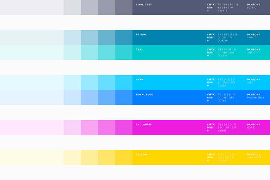The image size is (270, 180).
Task: Pick the darkest narrow Cool Grey tint swatch
Action: (x=124, y=8)
